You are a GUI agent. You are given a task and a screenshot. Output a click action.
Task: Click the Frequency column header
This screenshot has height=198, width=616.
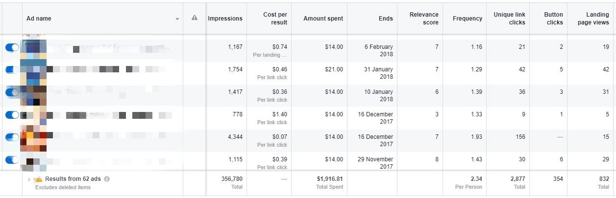pyautogui.click(x=468, y=19)
